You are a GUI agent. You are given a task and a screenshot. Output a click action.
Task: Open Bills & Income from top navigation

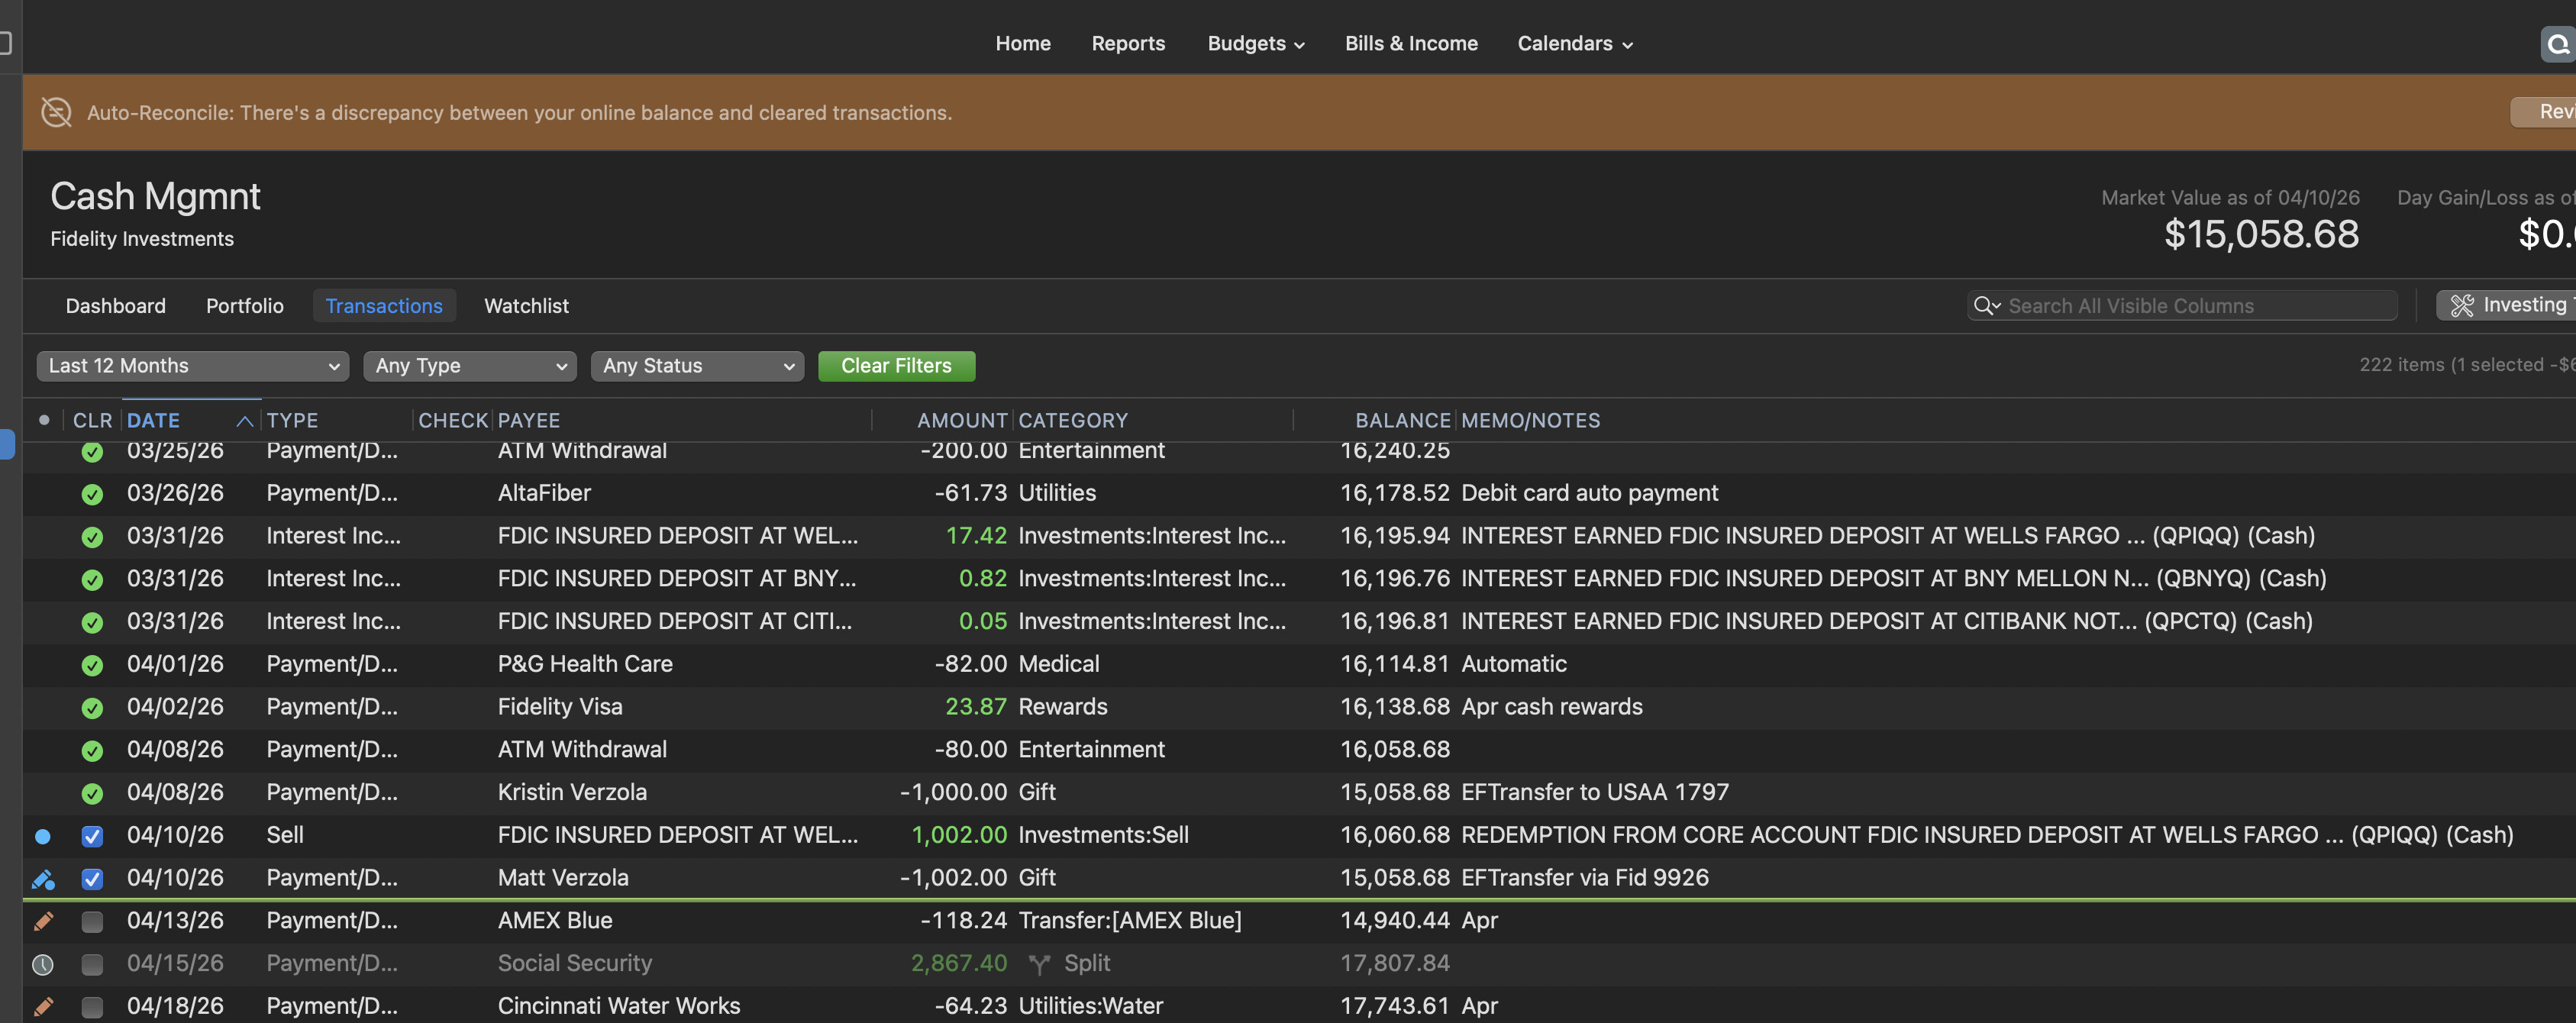(1410, 44)
